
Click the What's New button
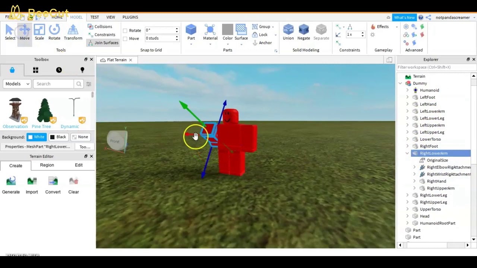404,17
